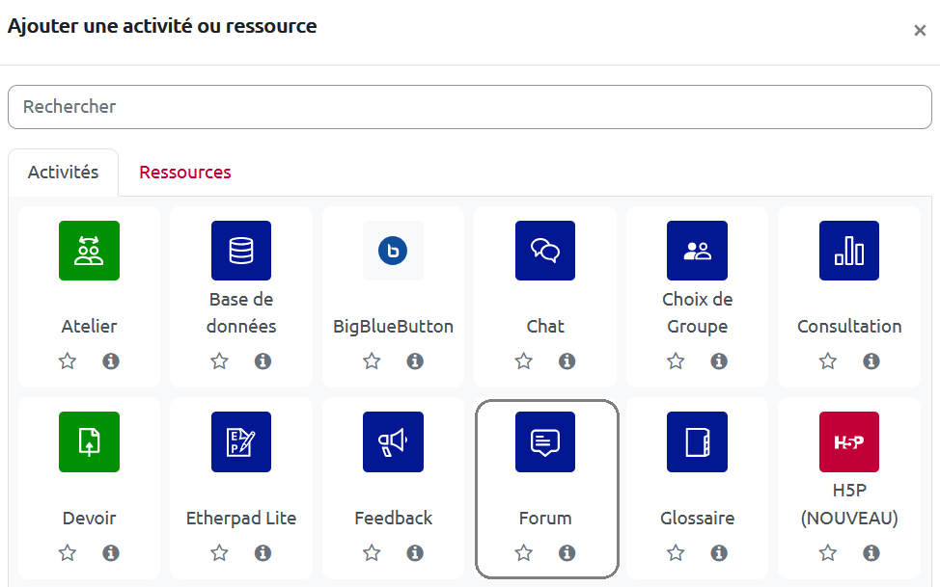Toggle favorite star for Atelier
Screen dimensions: 940x587
68,361
